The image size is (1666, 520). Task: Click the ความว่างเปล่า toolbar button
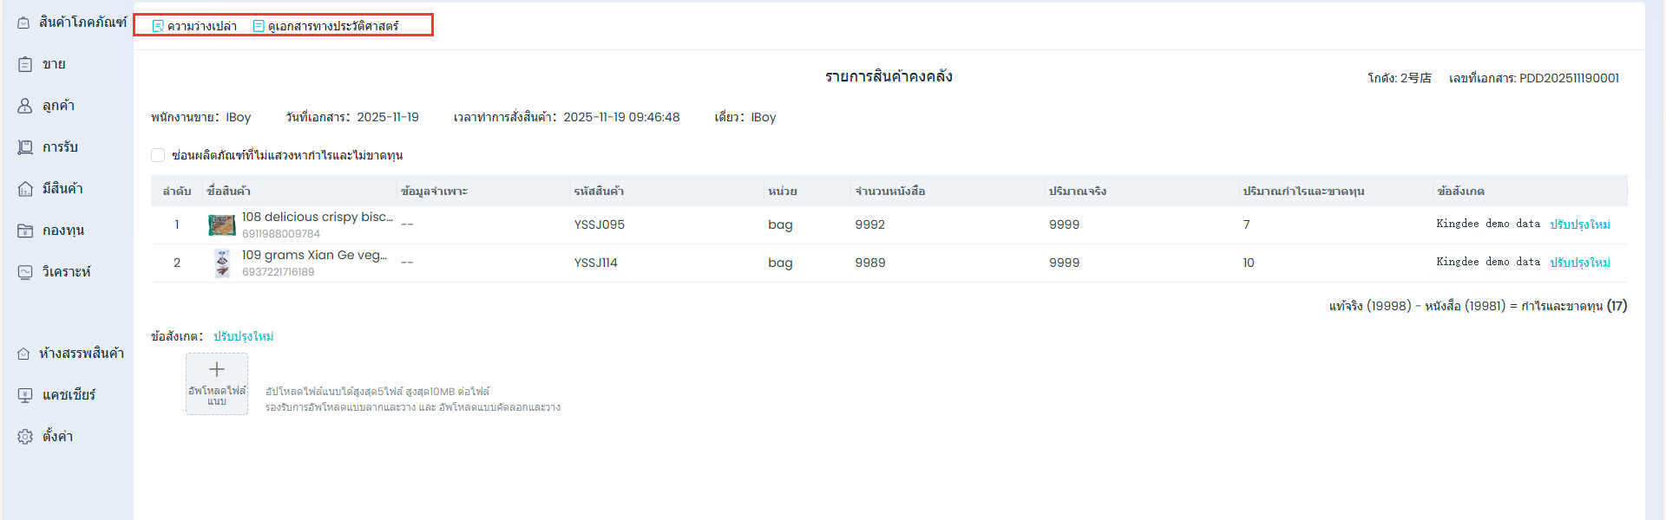pos(194,26)
